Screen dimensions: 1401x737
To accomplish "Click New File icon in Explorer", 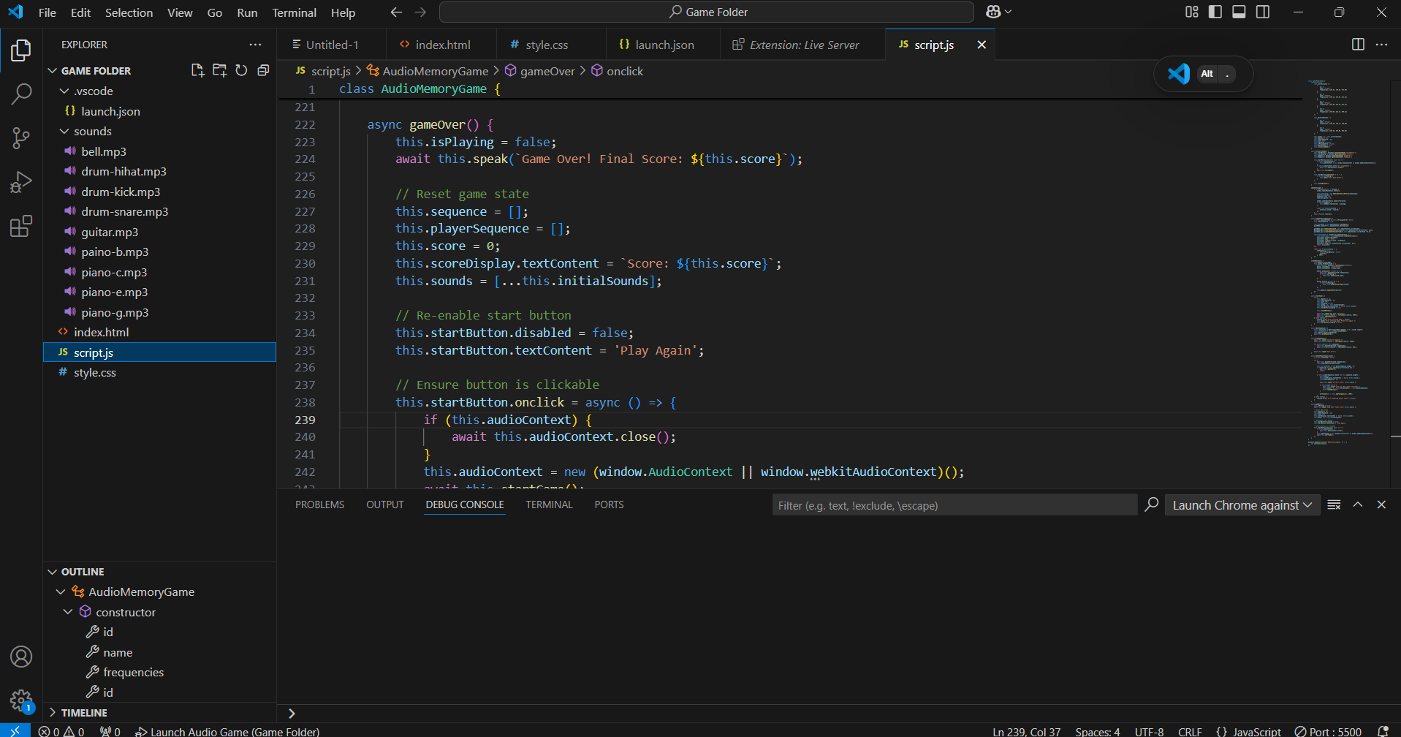I will [x=197, y=70].
